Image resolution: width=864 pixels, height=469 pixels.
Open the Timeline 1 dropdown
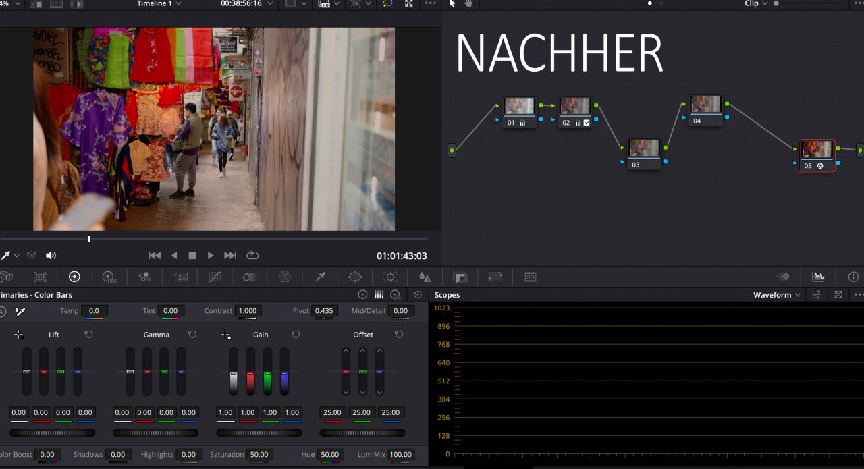164,4
